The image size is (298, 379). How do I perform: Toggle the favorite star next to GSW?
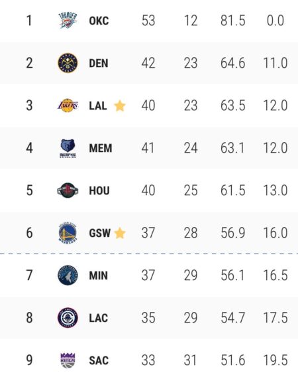coord(120,233)
